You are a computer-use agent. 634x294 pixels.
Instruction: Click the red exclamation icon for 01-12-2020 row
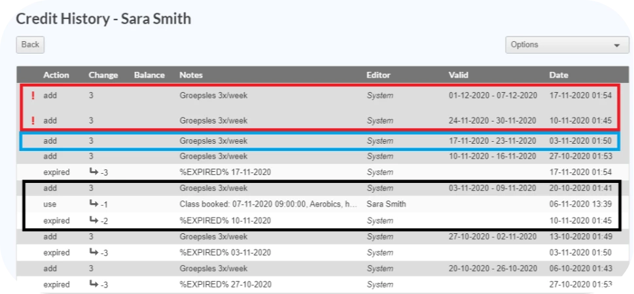[33, 95]
